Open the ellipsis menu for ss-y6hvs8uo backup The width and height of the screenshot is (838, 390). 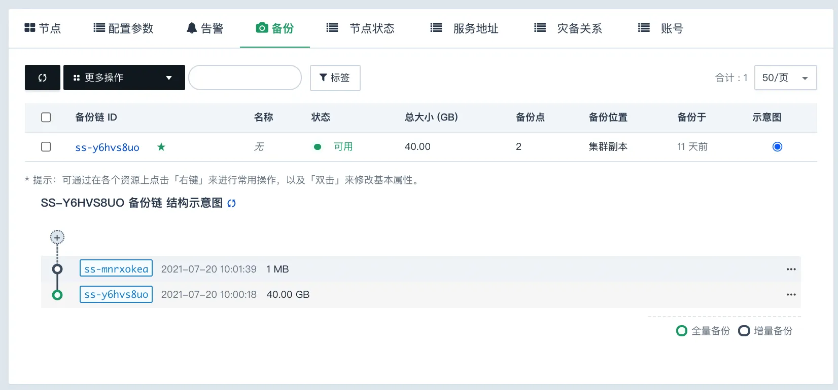(x=791, y=294)
